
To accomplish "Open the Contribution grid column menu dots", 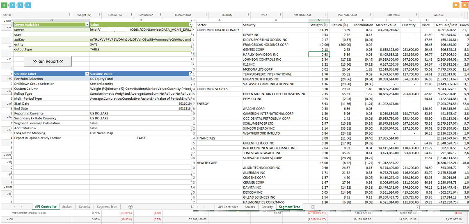I will click(161, 15).
